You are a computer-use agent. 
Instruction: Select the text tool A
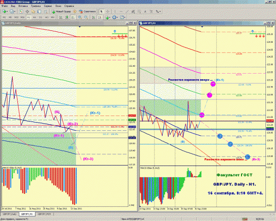145,12
